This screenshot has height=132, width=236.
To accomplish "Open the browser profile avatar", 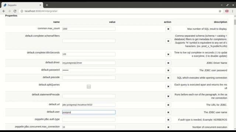I will click(x=227, y=11).
